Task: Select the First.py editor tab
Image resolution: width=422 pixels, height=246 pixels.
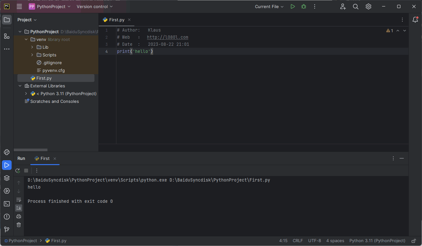Action: coord(116,20)
